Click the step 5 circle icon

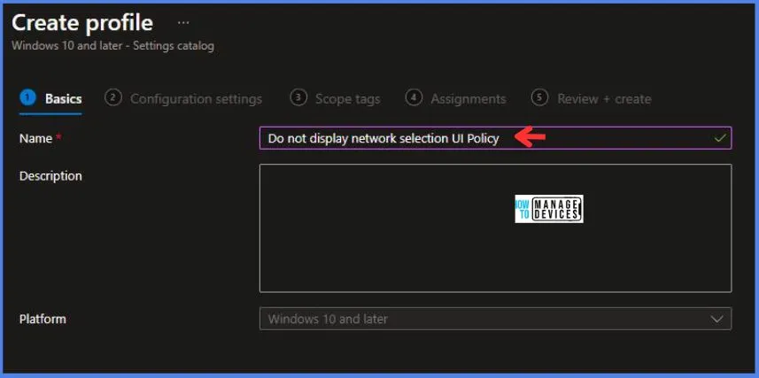pos(539,97)
